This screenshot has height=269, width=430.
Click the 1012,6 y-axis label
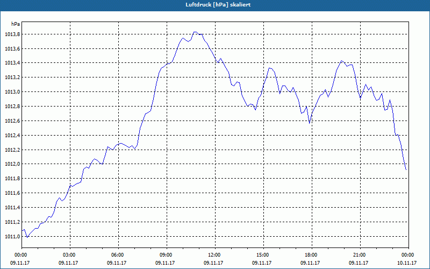(12, 121)
